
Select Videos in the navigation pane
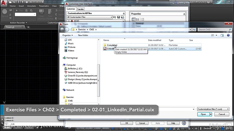(x=71, y=50)
